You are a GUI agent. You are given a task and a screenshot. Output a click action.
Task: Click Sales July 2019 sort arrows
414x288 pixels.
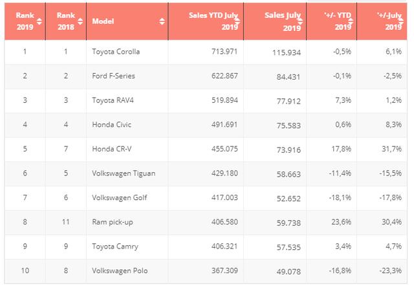[x=300, y=21]
